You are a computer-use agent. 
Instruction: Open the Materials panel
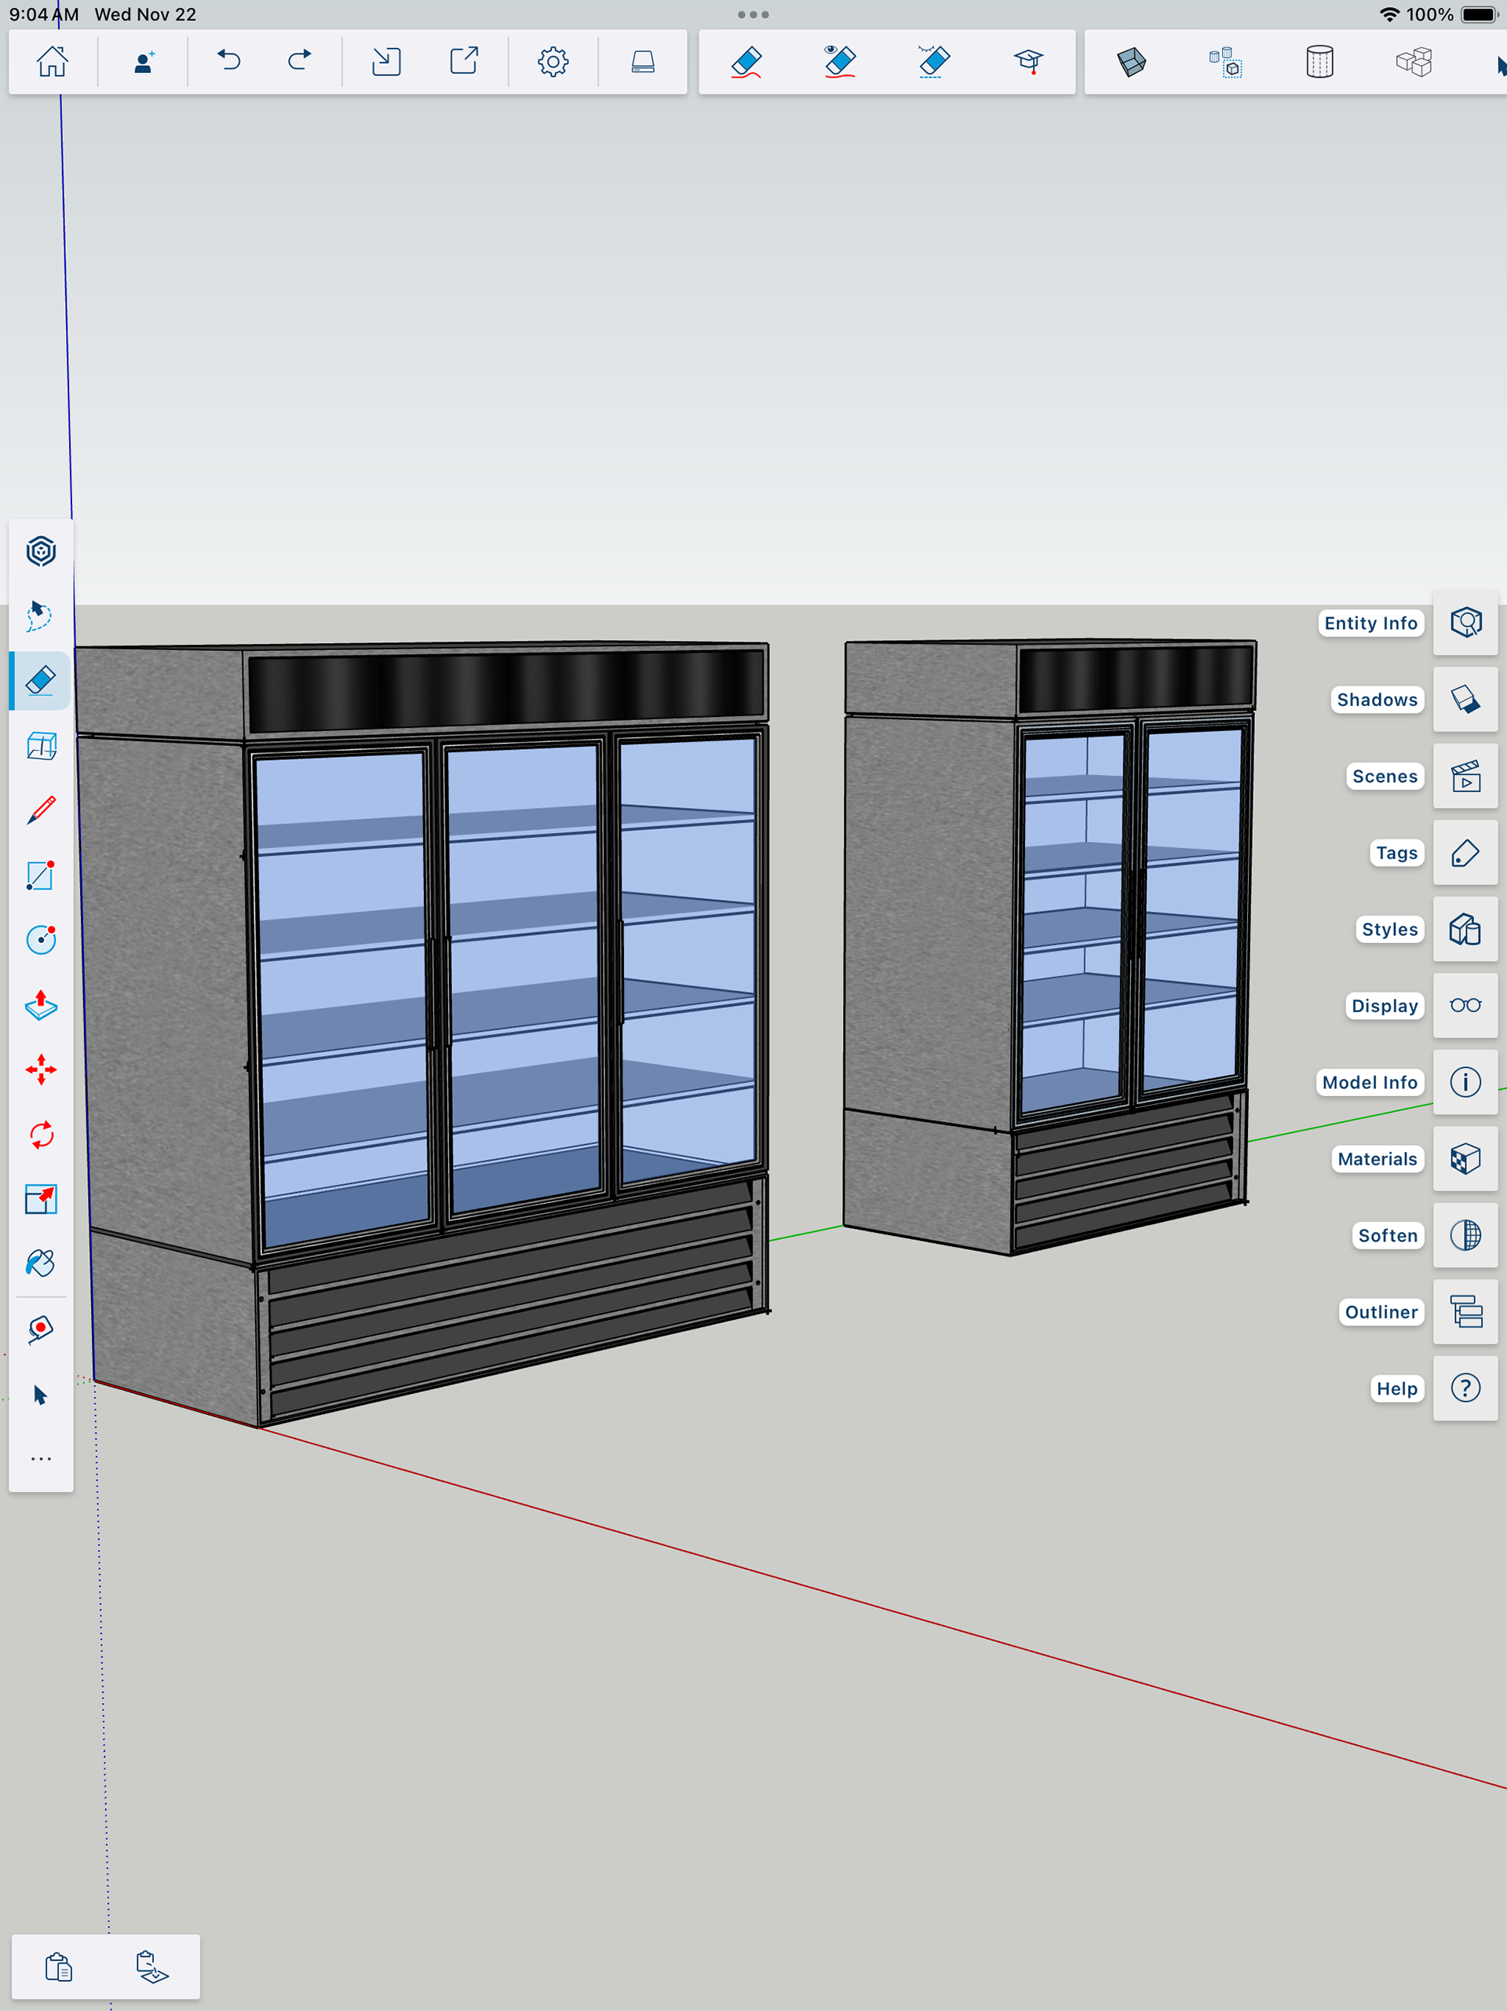pyautogui.click(x=1465, y=1159)
